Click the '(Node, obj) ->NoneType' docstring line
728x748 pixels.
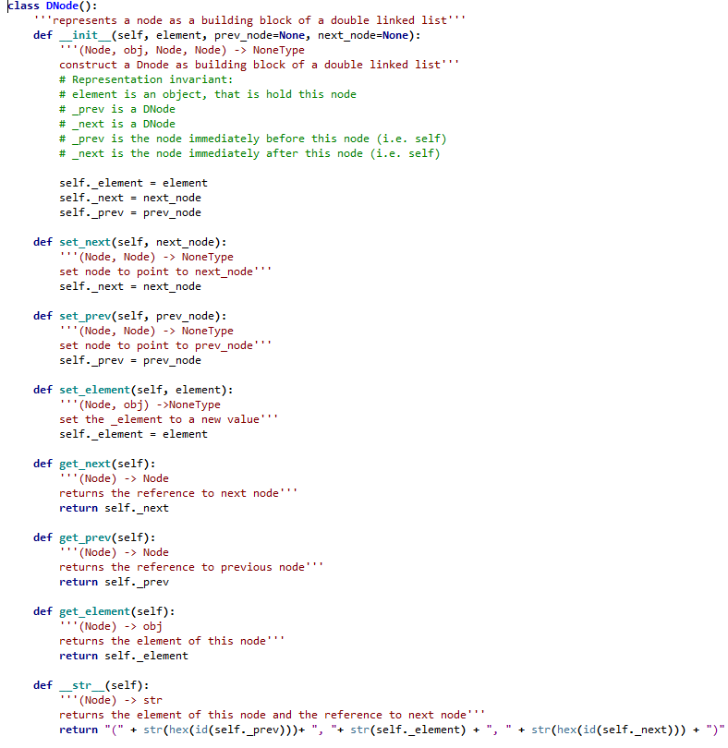[140, 405]
